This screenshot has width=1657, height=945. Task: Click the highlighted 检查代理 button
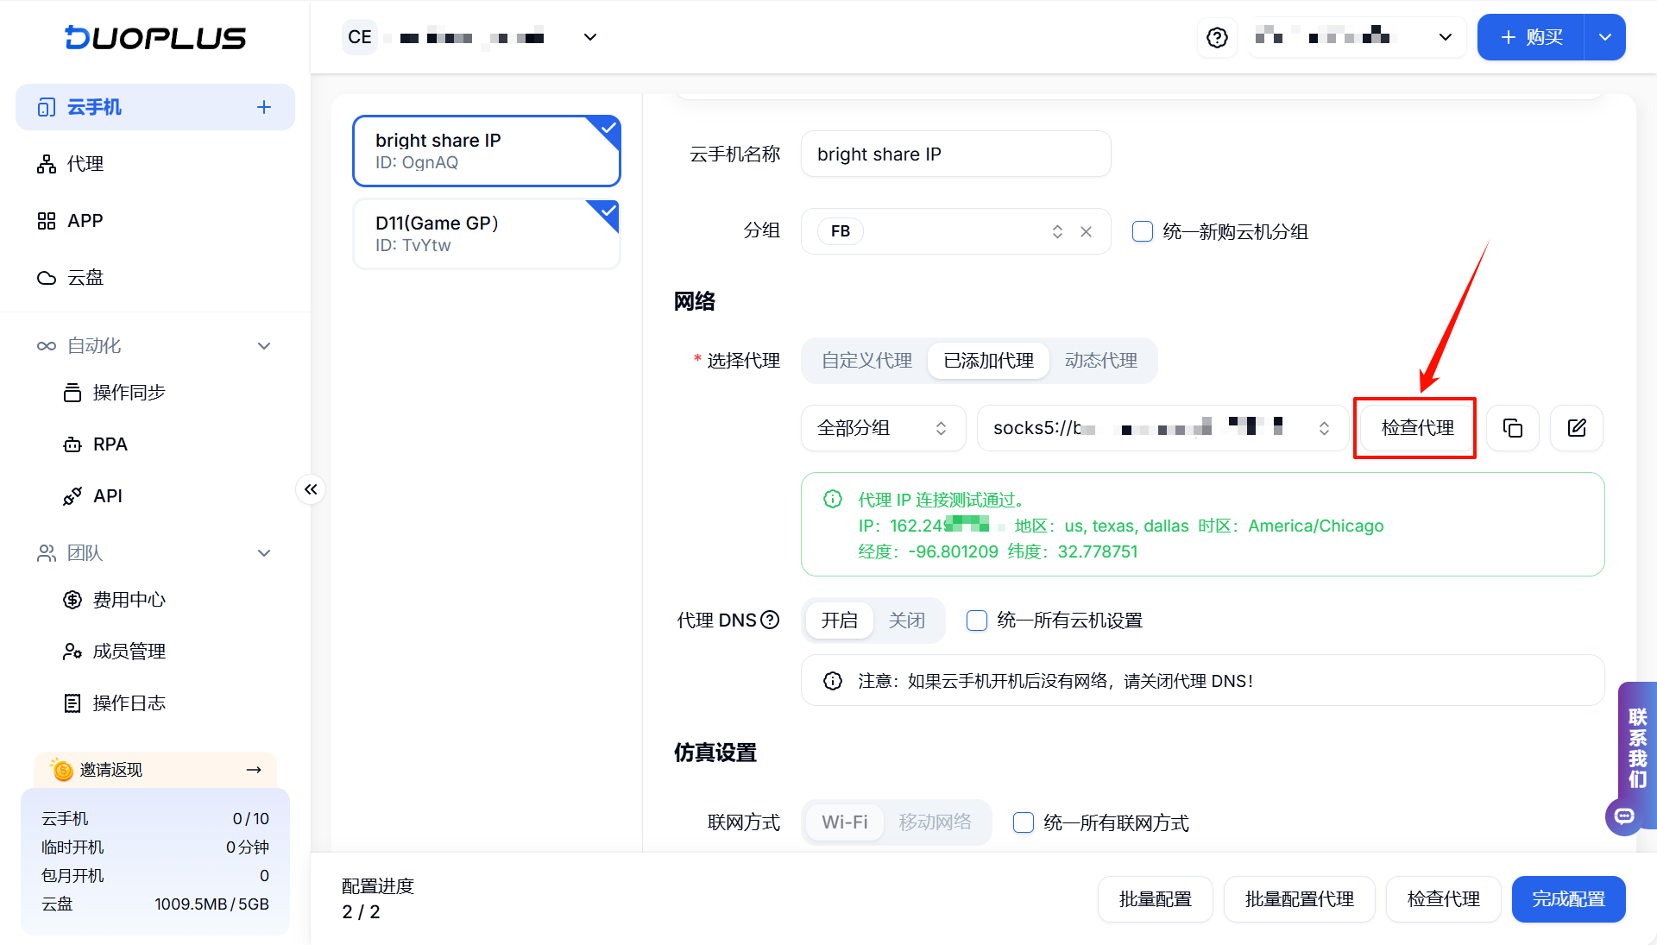tap(1417, 428)
